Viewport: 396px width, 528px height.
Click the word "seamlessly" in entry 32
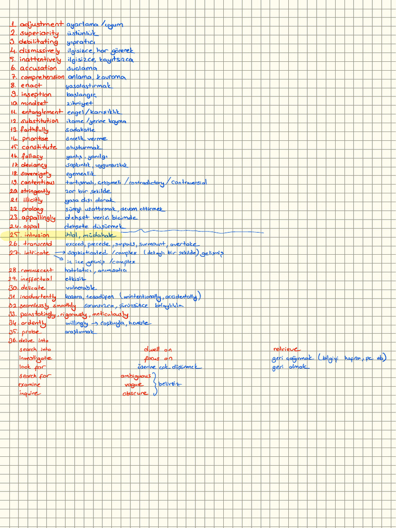click(x=36, y=306)
